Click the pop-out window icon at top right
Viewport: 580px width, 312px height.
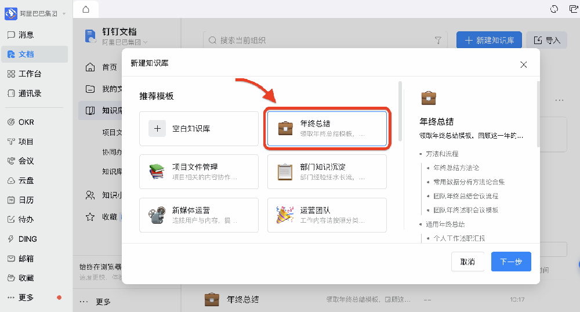tap(574, 9)
